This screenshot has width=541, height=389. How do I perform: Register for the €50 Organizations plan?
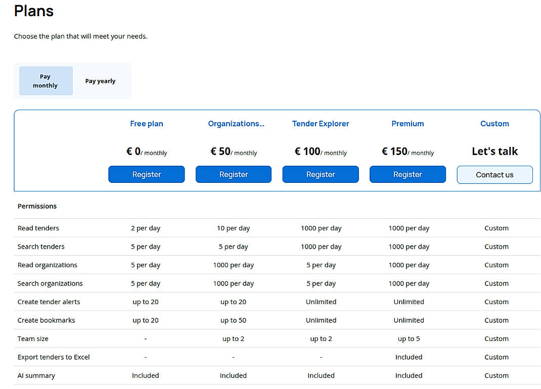(x=234, y=174)
